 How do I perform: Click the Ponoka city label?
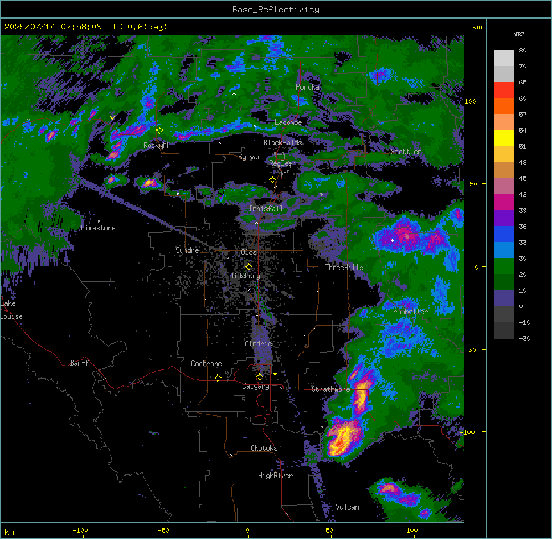pyautogui.click(x=307, y=87)
